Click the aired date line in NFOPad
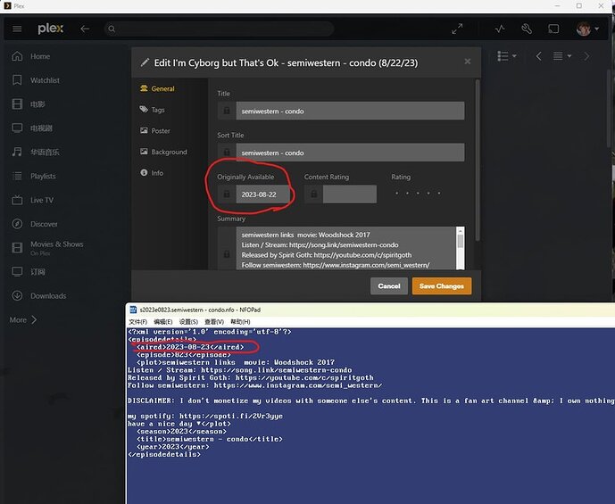 pos(190,347)
